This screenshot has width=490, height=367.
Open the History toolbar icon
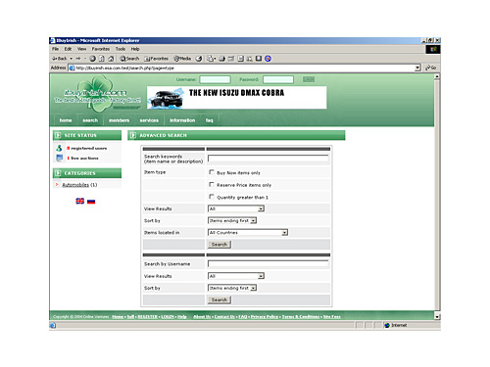pyautogui.click(x=199, y=59)
